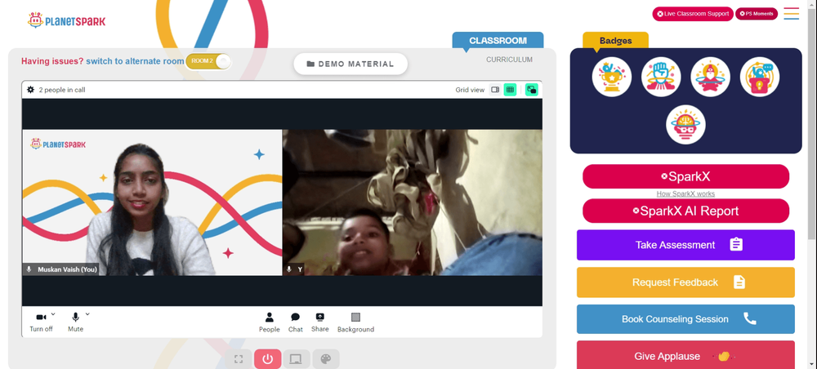Click the whiteboard screen icon
Viewport: 817px width, 369px height.
click(296, 359)
